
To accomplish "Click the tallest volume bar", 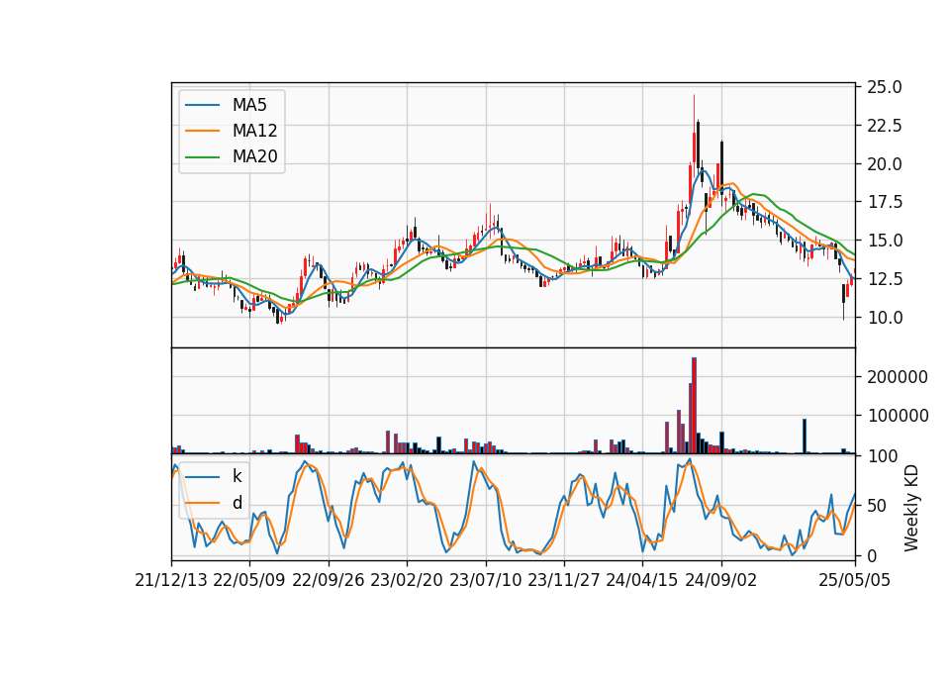I will pyautogui.click(x=694, y=406).
